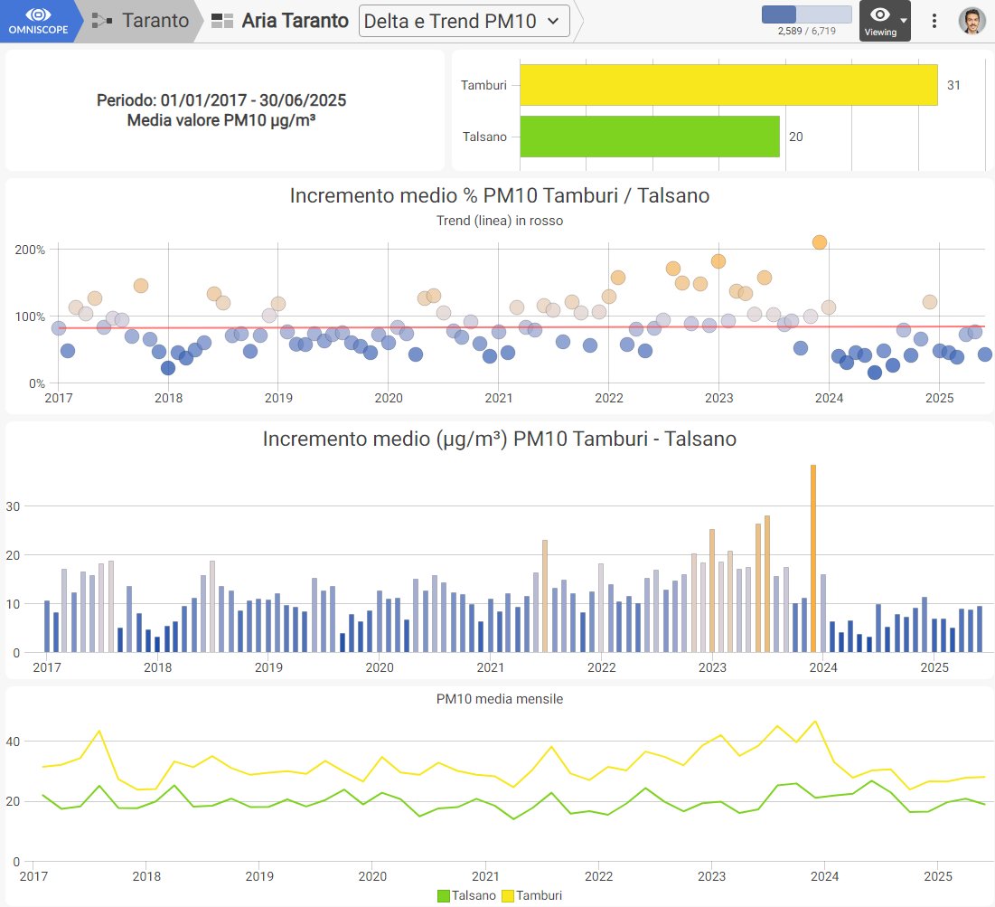Image resolution: width=995 pixels, height=907 pixels.
Task: Click the Tamburi axis label
Action: 483,85
